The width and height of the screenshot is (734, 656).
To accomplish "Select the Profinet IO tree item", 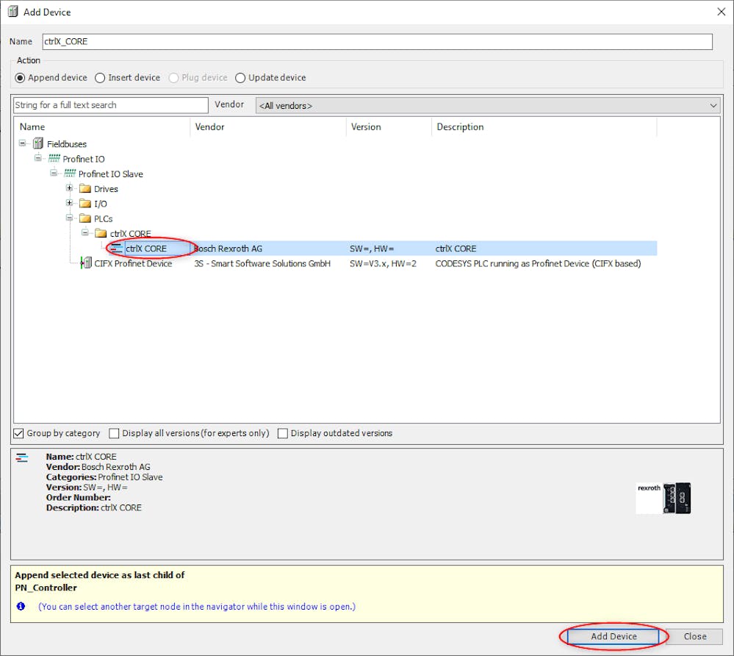I will pos(84,159).
